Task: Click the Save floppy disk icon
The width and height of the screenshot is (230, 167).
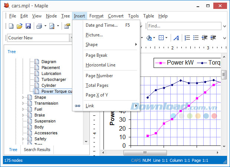Action: pos(28,26)
